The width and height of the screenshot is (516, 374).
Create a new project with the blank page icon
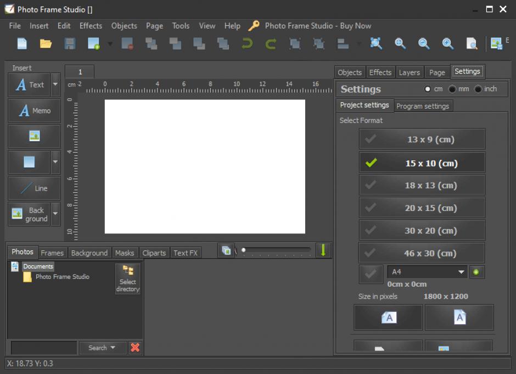click(x=22, y=43)
